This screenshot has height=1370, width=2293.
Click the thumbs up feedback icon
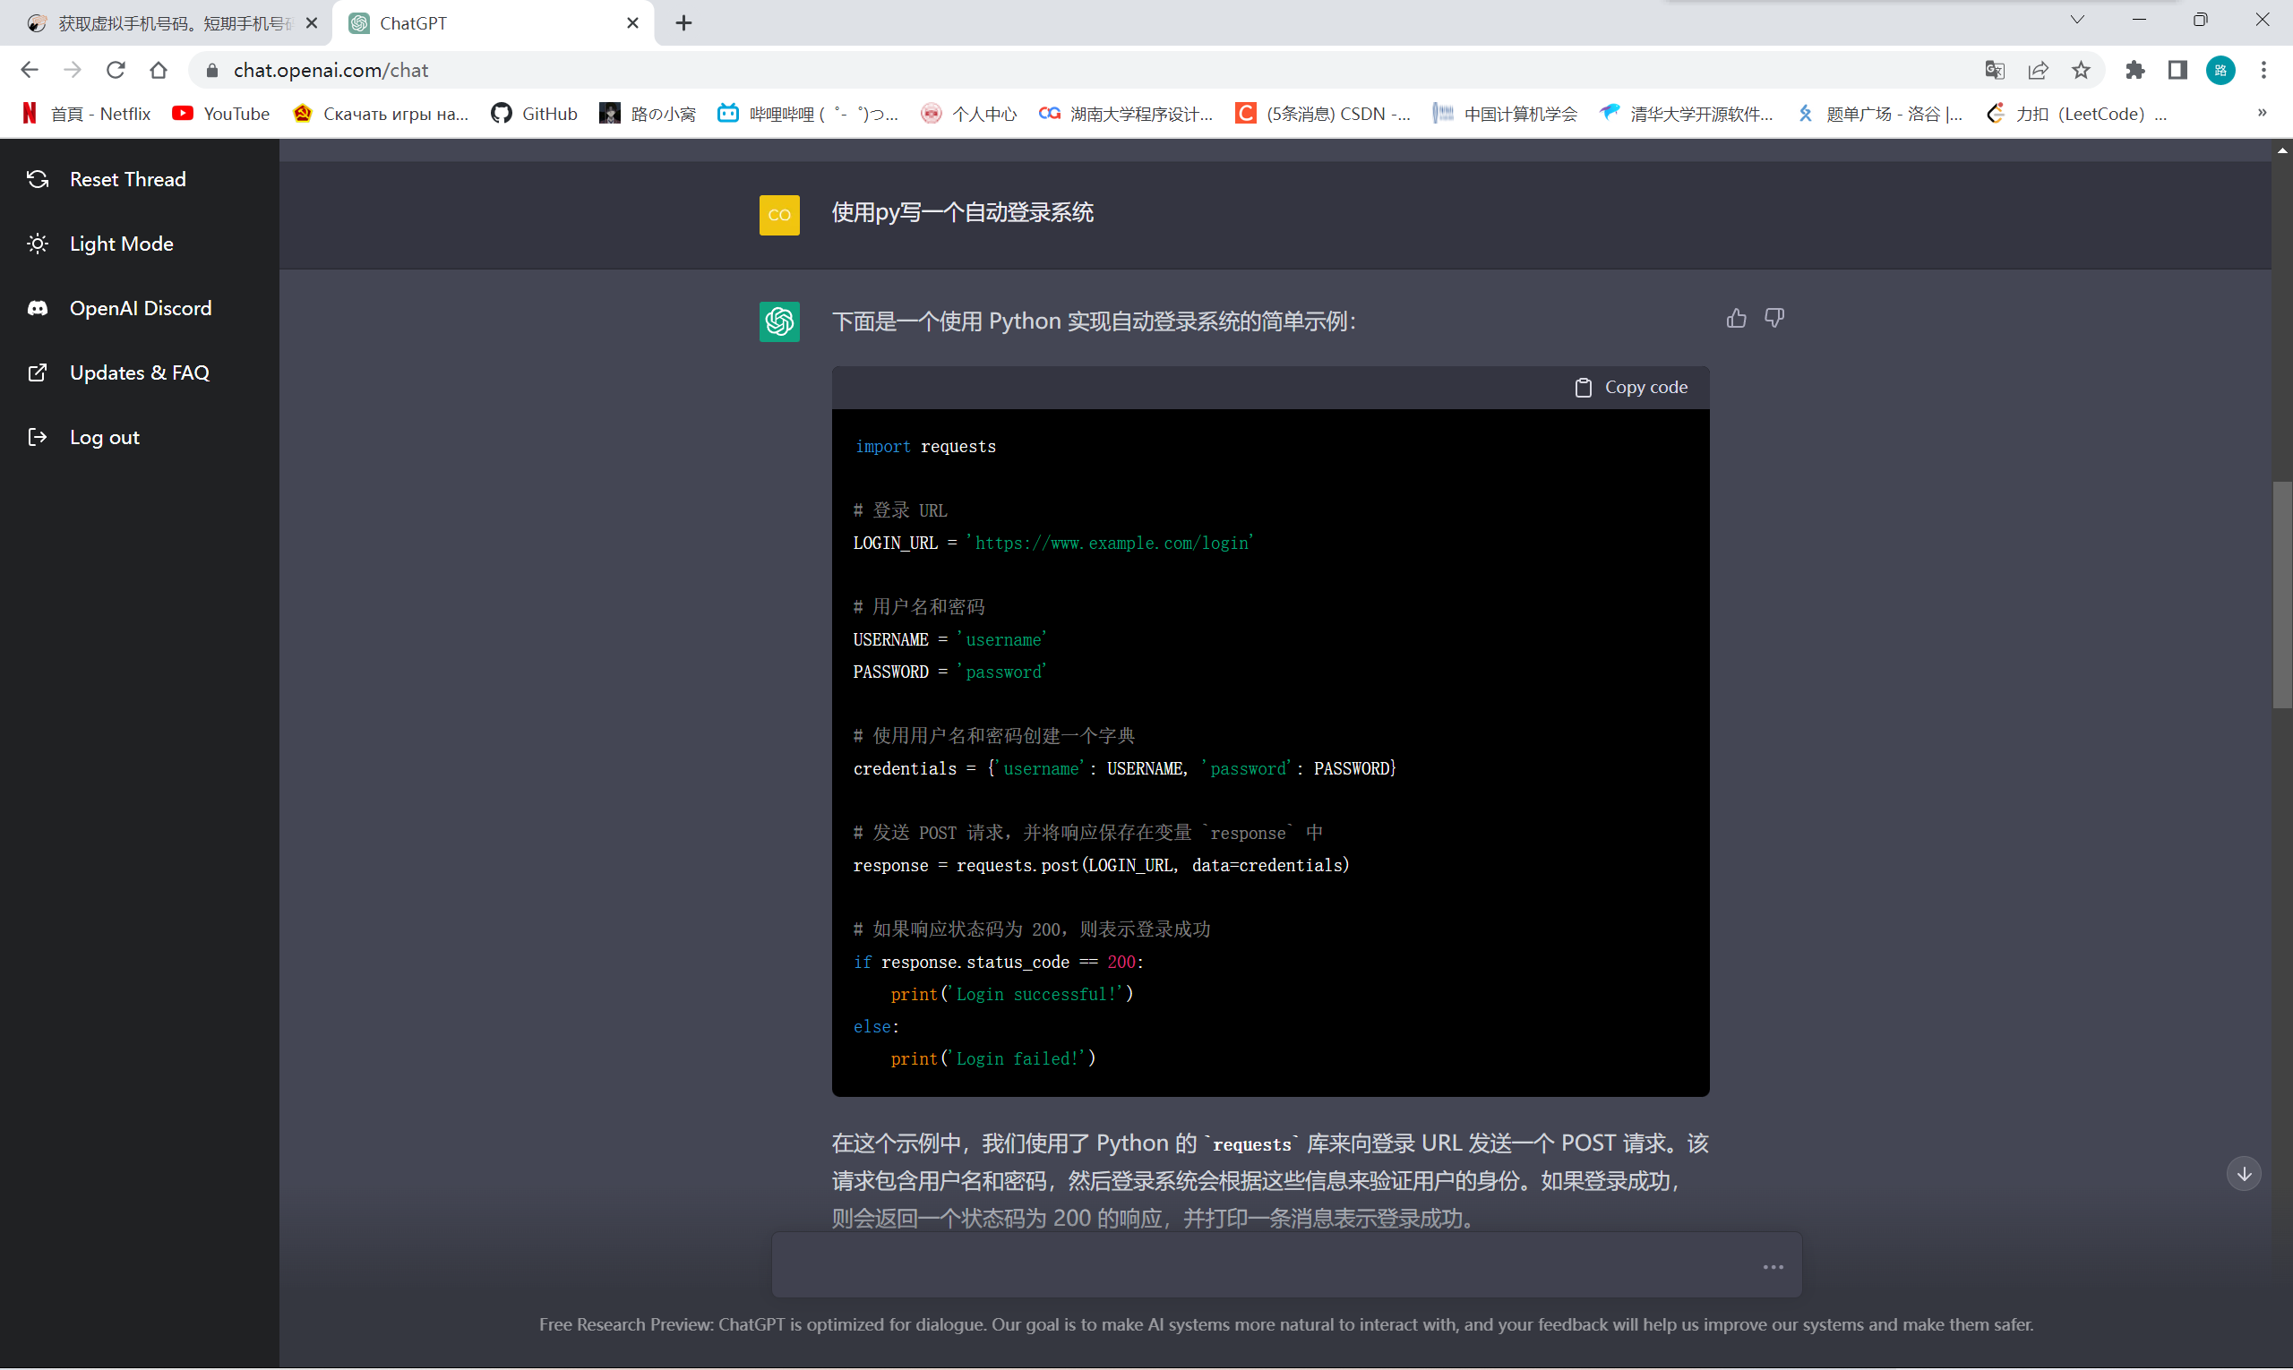click(1735, 319)
